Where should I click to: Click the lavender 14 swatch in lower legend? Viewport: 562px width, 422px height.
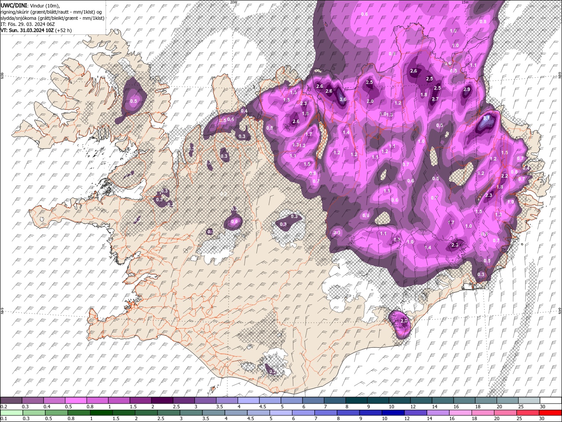[438, 413]
